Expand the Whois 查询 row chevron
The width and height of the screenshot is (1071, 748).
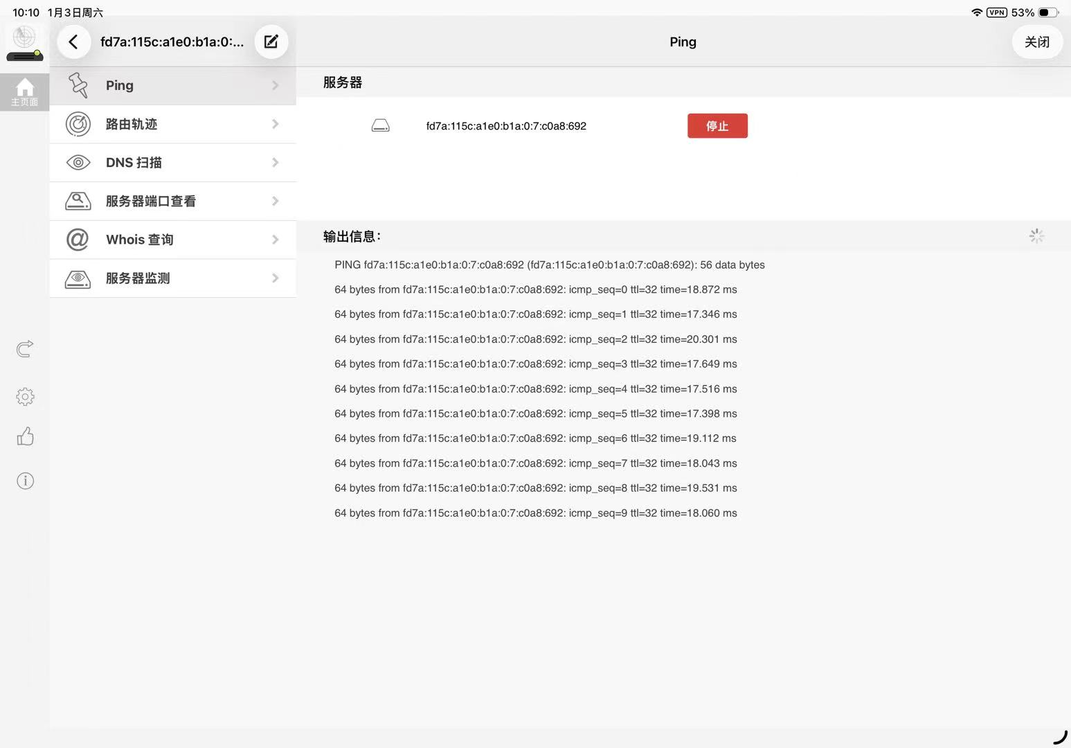click(276, 240)
